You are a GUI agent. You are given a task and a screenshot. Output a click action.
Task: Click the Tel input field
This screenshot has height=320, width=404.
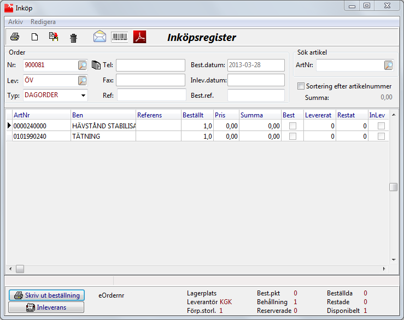click(x=150, y=65)
